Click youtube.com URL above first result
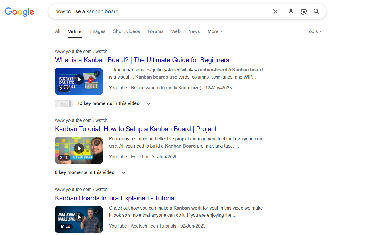 pyautogui.click(x=81, y=51)
